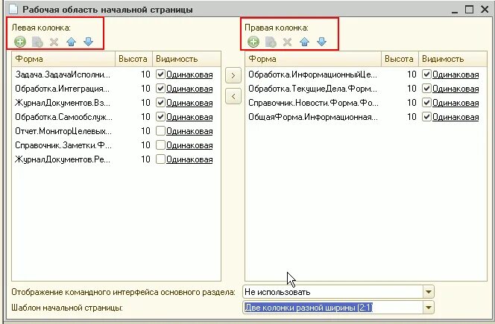
Task: Open Одинаковая link for Обработка.Интеграция... row
Action: click(x=189, y=89)
